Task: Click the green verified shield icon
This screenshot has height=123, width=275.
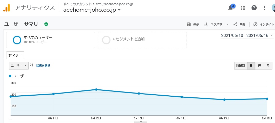Action: [46, 24]
